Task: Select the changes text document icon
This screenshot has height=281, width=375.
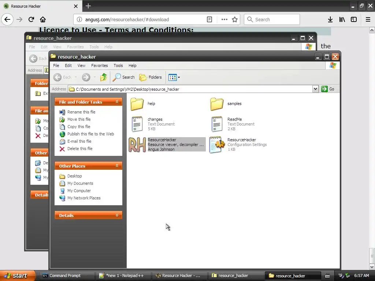Action: click(x=137, y=124)
